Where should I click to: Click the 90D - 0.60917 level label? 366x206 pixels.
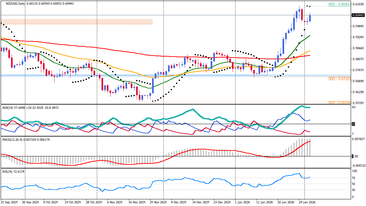pos(339,4)
